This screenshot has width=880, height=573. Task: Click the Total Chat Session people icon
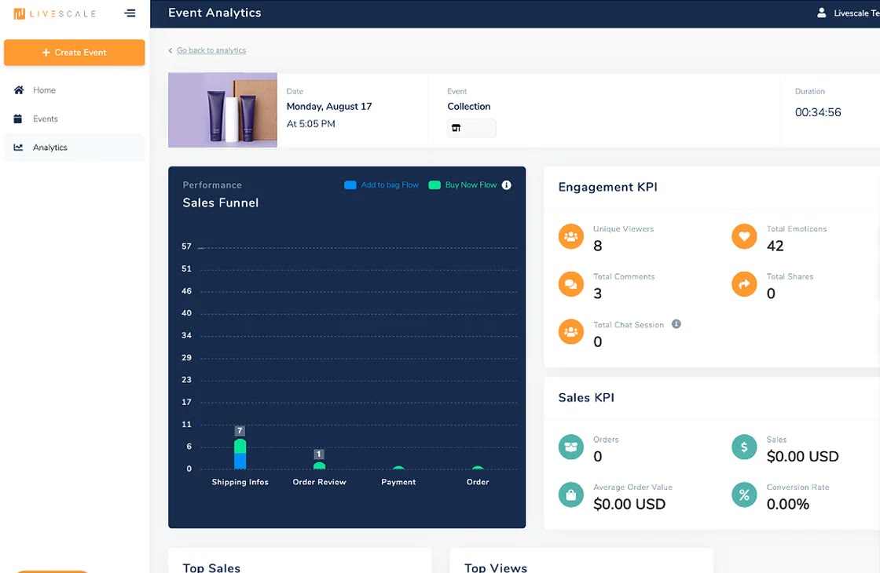(x=570, y=332)
